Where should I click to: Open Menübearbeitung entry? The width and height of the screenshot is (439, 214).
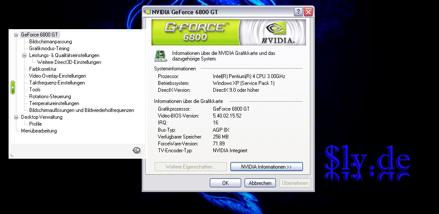[39, 131]
